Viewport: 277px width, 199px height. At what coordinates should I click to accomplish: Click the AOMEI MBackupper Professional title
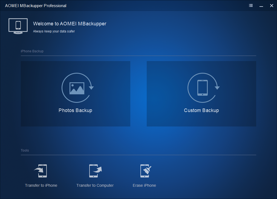click(36, 6)
